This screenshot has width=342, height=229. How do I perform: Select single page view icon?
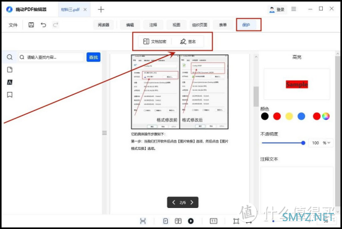(x=165, y=221)
